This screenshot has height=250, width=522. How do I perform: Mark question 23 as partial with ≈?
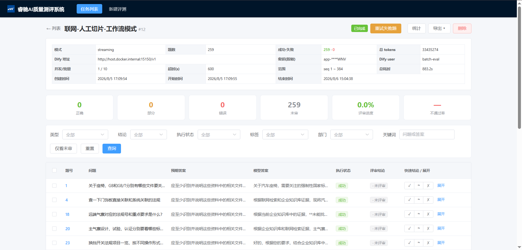coord(419,243)
